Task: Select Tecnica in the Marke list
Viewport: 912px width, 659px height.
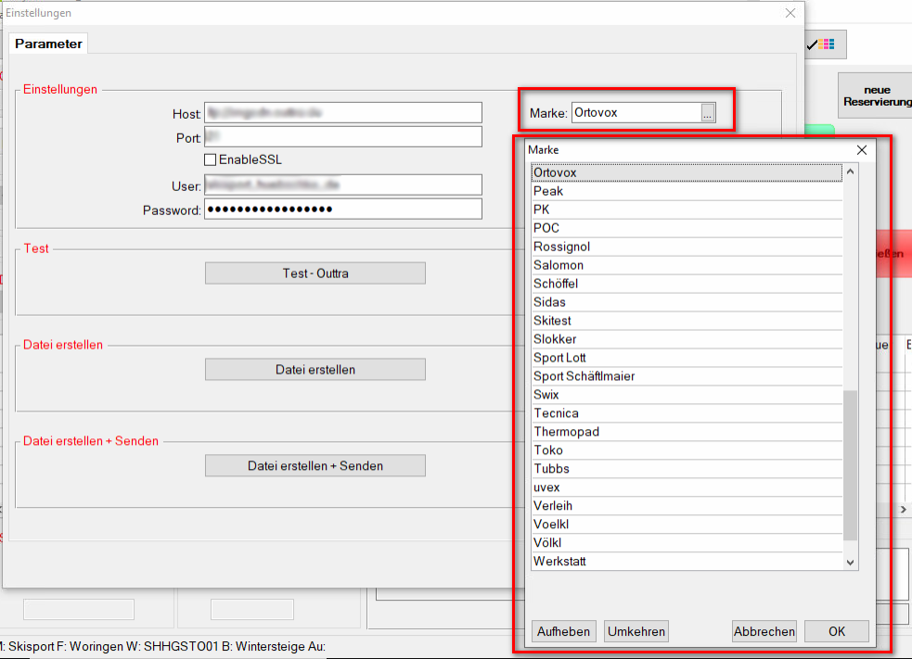Action: [x=687, y=413]
